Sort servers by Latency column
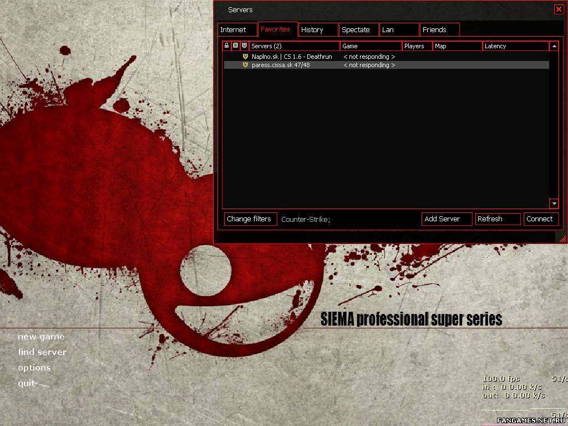 (516, 46)
